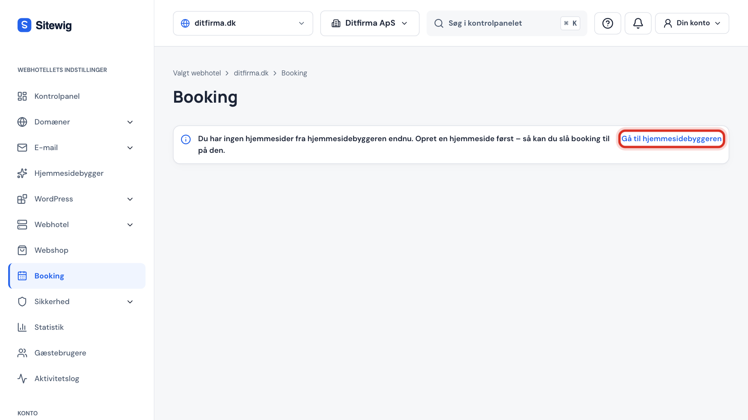Open notifications bell
The image size is (748, 420).
click(638, 23)
